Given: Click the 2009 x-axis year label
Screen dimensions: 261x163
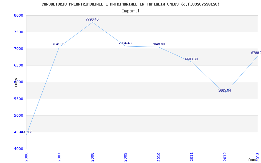Looking at the screenshot, I should click(125, 157).
